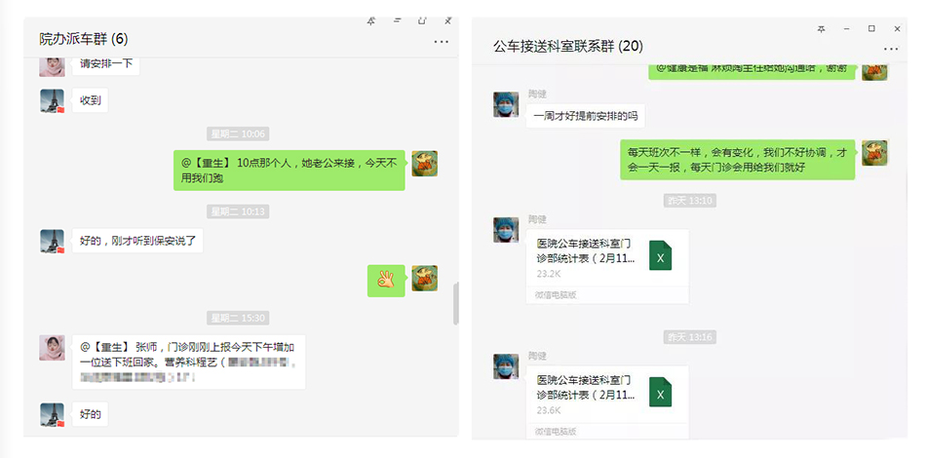Click the green message about 每天班次不一样
Image resolution: width=926 pixels, height=458 pixels.
[738, 160]
